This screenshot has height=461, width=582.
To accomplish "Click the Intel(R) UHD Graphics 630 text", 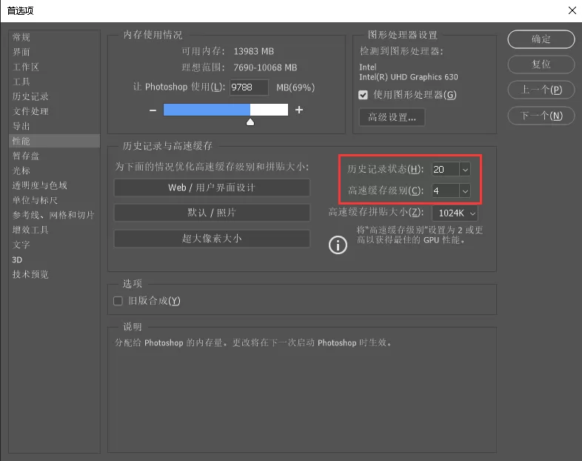I will [408, 77].
